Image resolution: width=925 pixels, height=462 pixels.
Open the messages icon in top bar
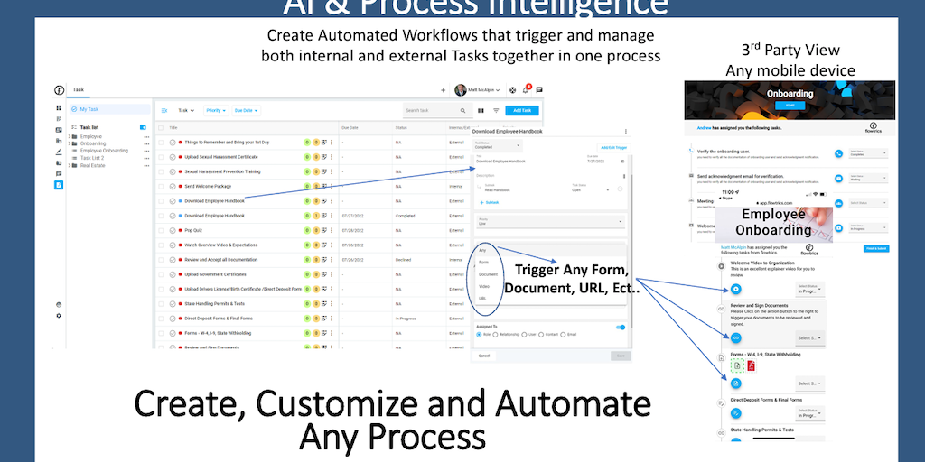(539, 90)
